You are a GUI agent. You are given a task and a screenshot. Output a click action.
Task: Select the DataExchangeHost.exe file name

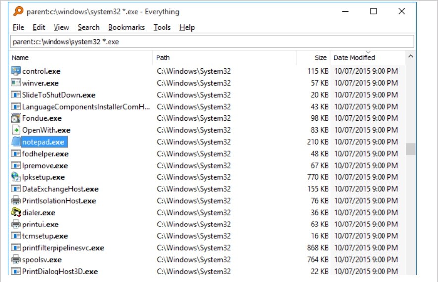(60, 189)
